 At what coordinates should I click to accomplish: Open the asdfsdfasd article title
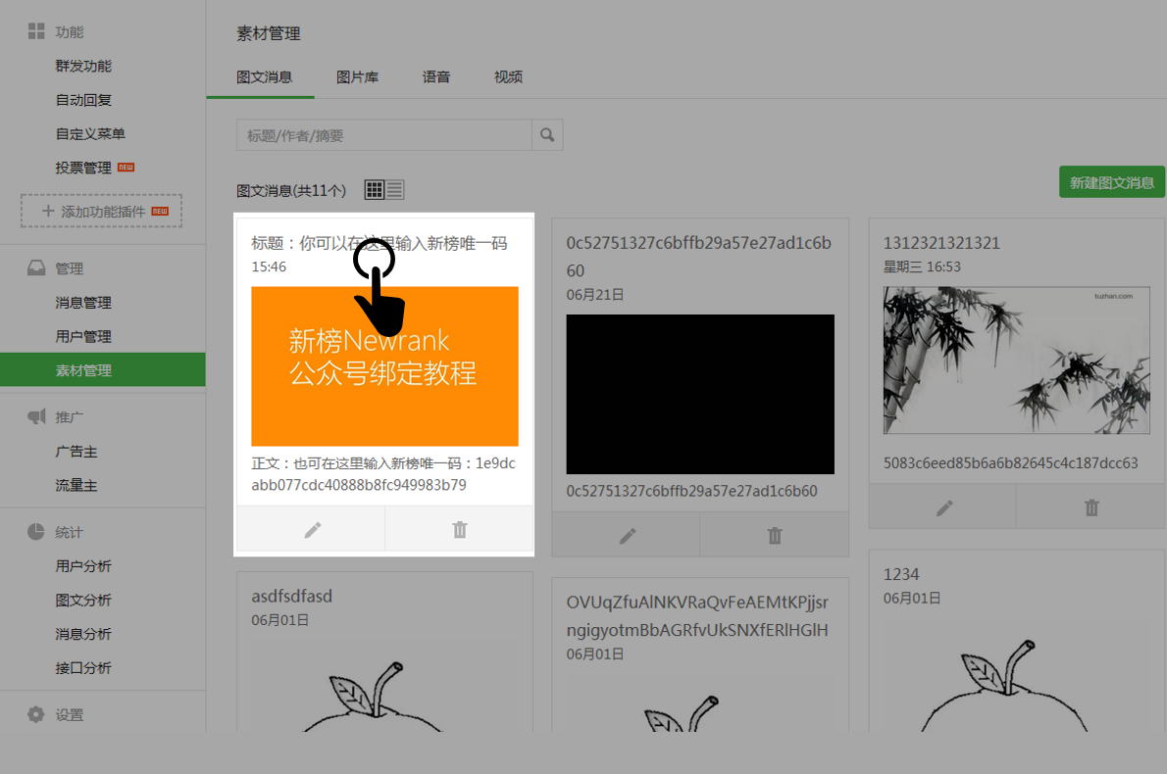click(x=292, y=597)
